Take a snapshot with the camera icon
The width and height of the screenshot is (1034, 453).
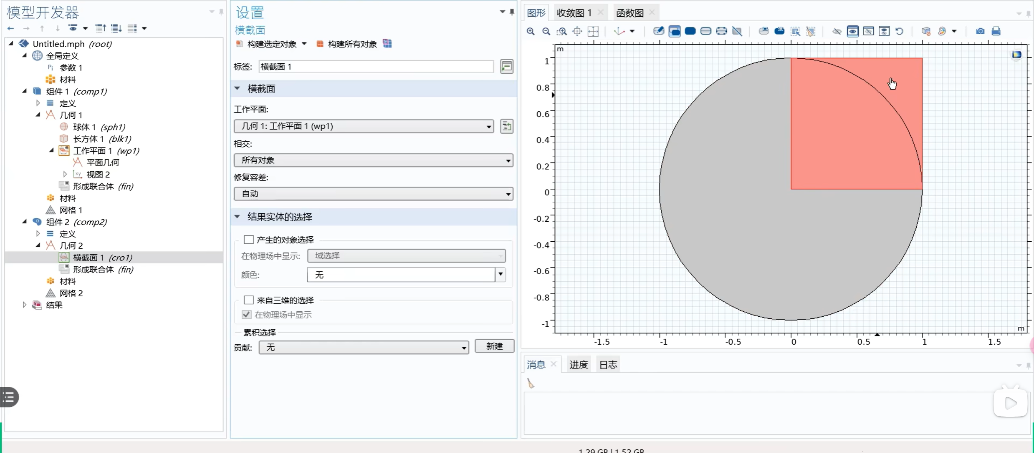pyautogui.click(x=980, y=31)
